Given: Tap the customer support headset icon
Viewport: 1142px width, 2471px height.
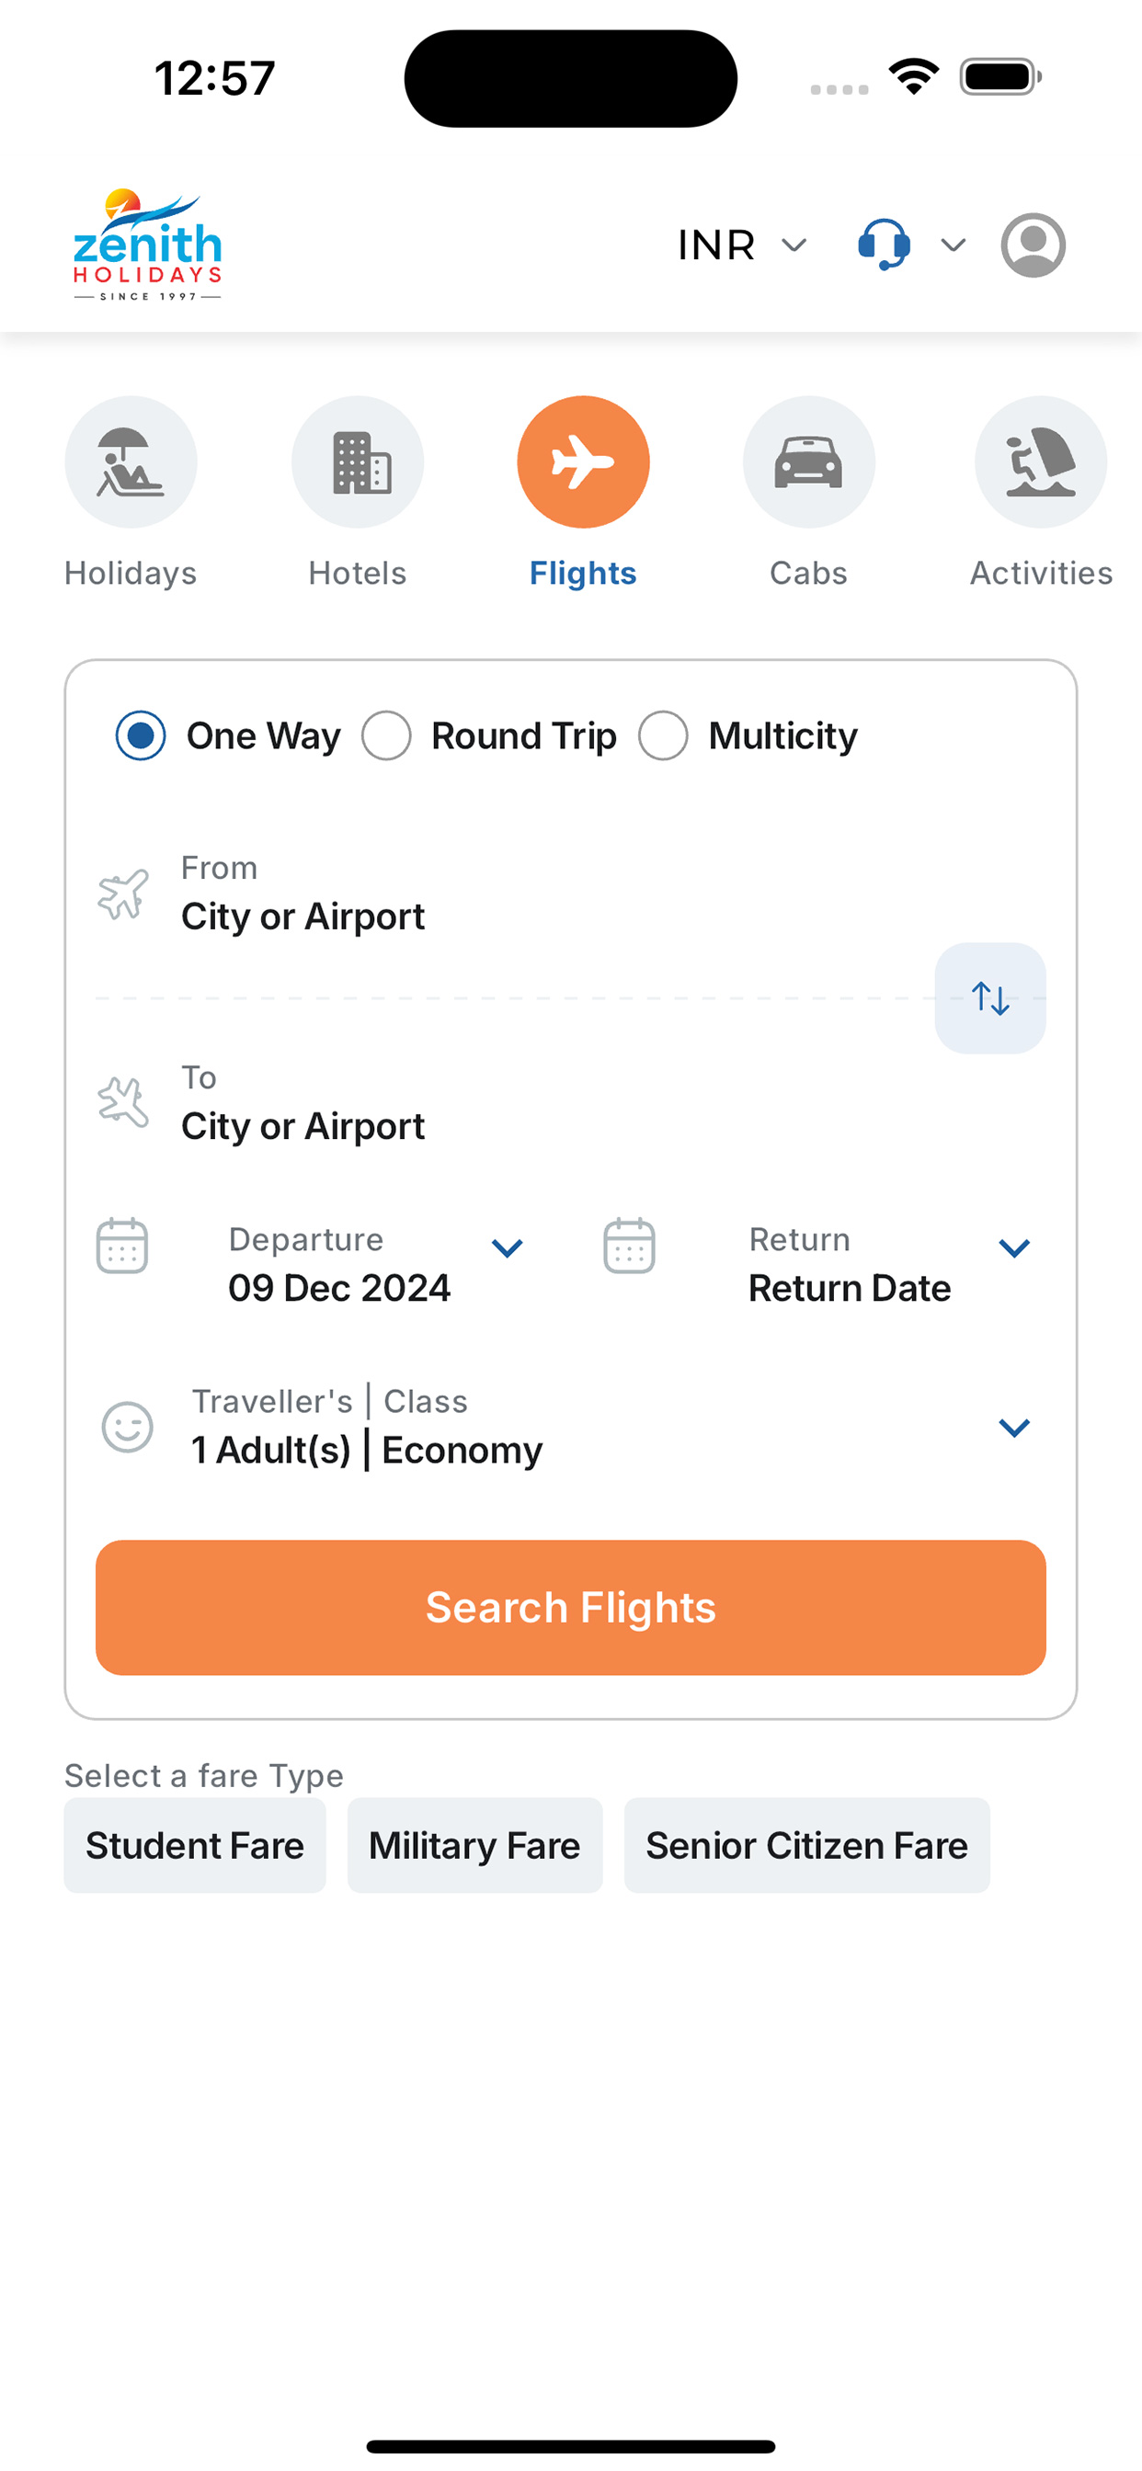Looking at the screenshot, I should (884, 245).
